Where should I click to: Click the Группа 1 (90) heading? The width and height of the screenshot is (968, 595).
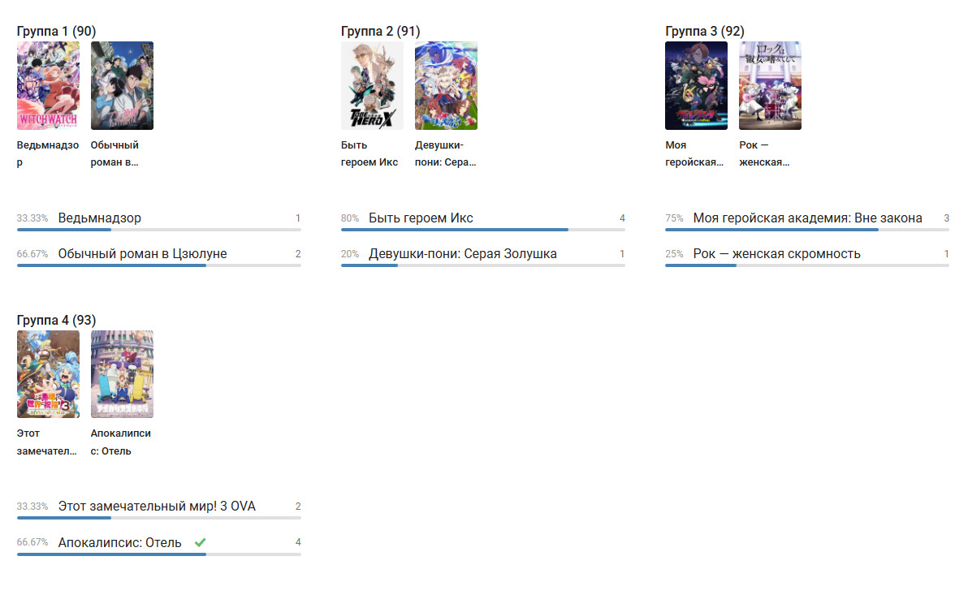[56, 32]
